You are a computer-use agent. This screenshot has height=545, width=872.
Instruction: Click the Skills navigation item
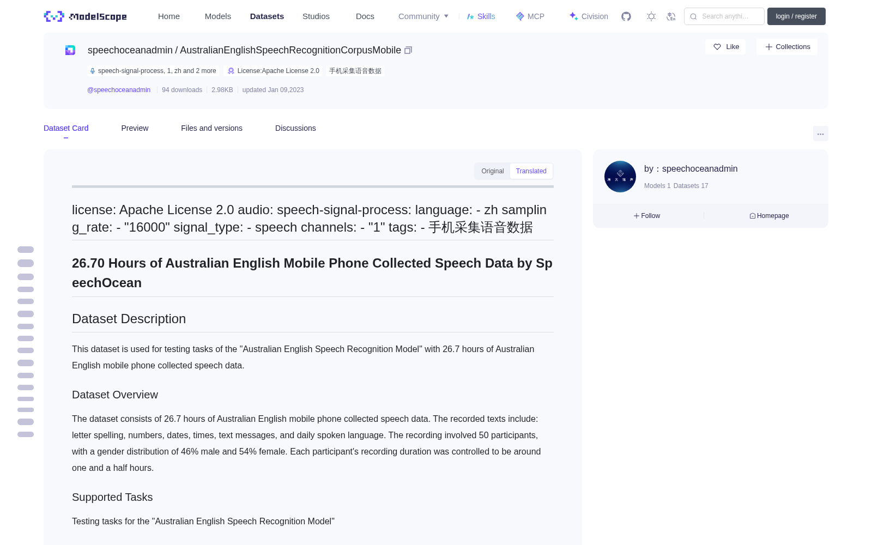click(x=481, y=16)
